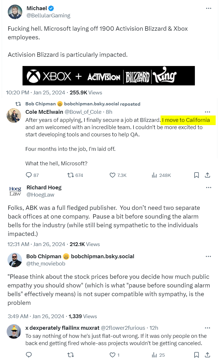The width and height of the screenshot is (220, 361).
Task: Open more options on Bob Chipman's tweet
Action: [208, 256]
